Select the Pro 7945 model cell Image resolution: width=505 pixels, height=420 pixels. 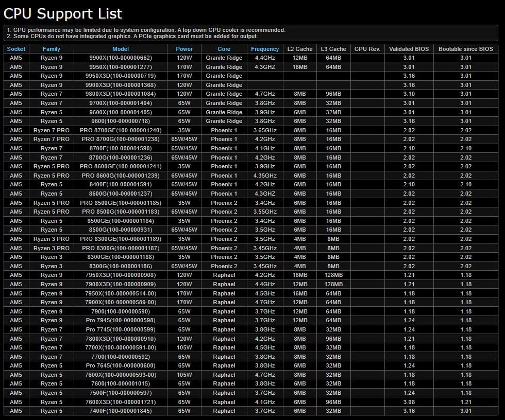coord(120,321)
